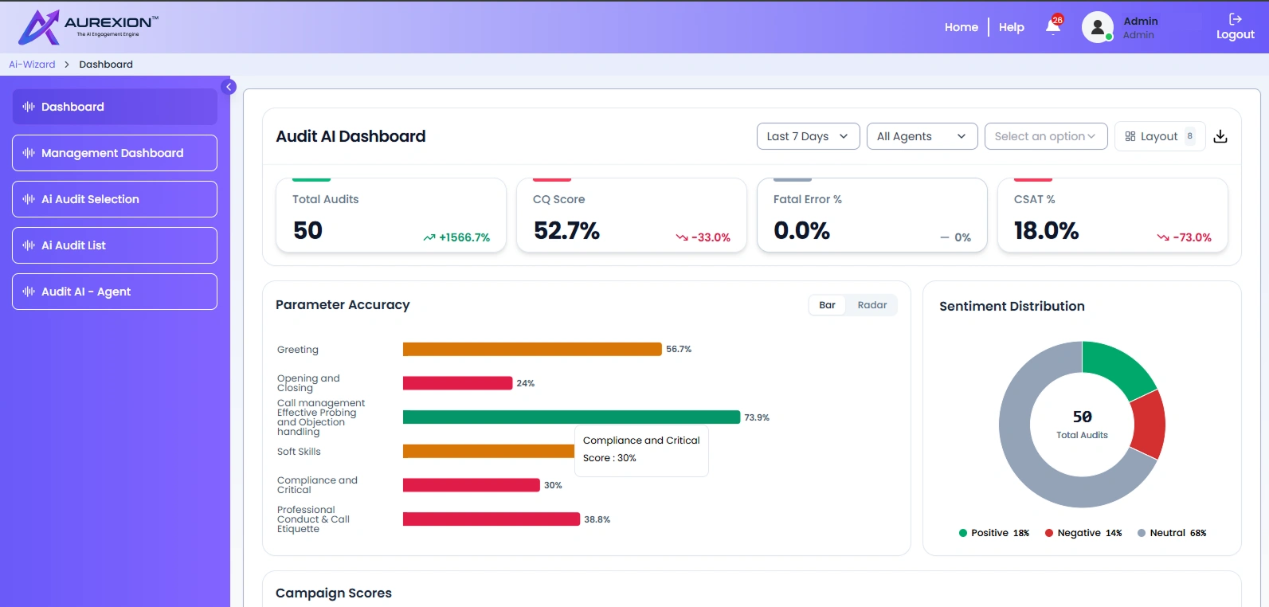Image resolution: width=1269 pixels, height=607 pixels.
Task: Switch Parameter Accuracy chart to Radar
Action: coord(871,305)
